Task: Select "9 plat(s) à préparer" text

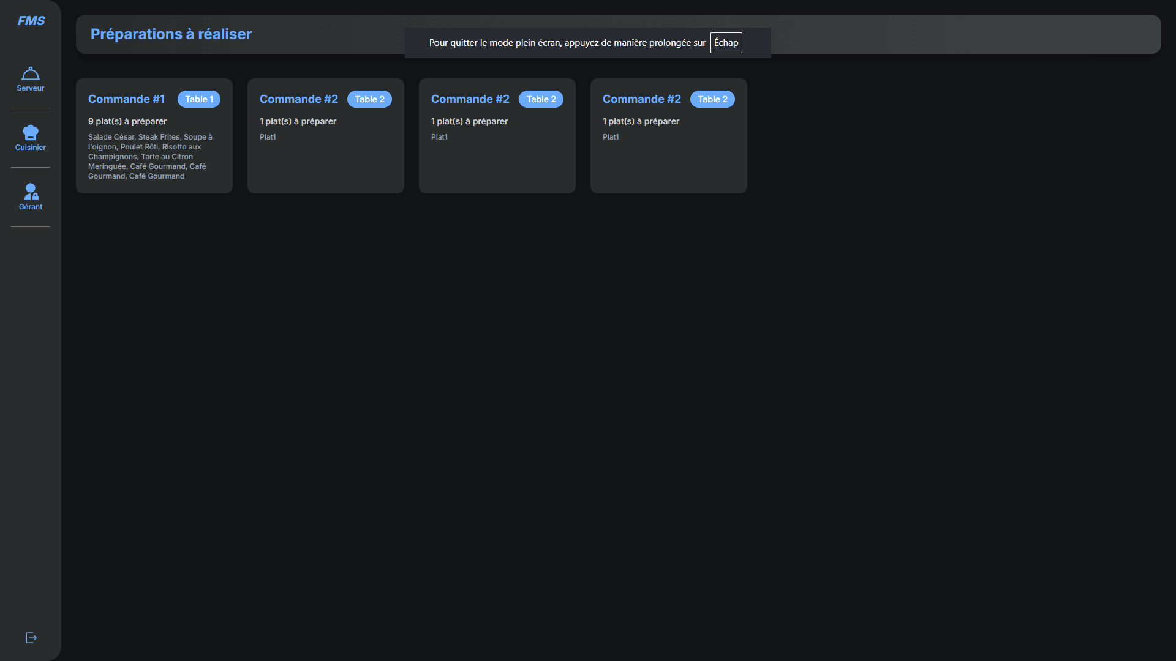Action: coord(127,121)
